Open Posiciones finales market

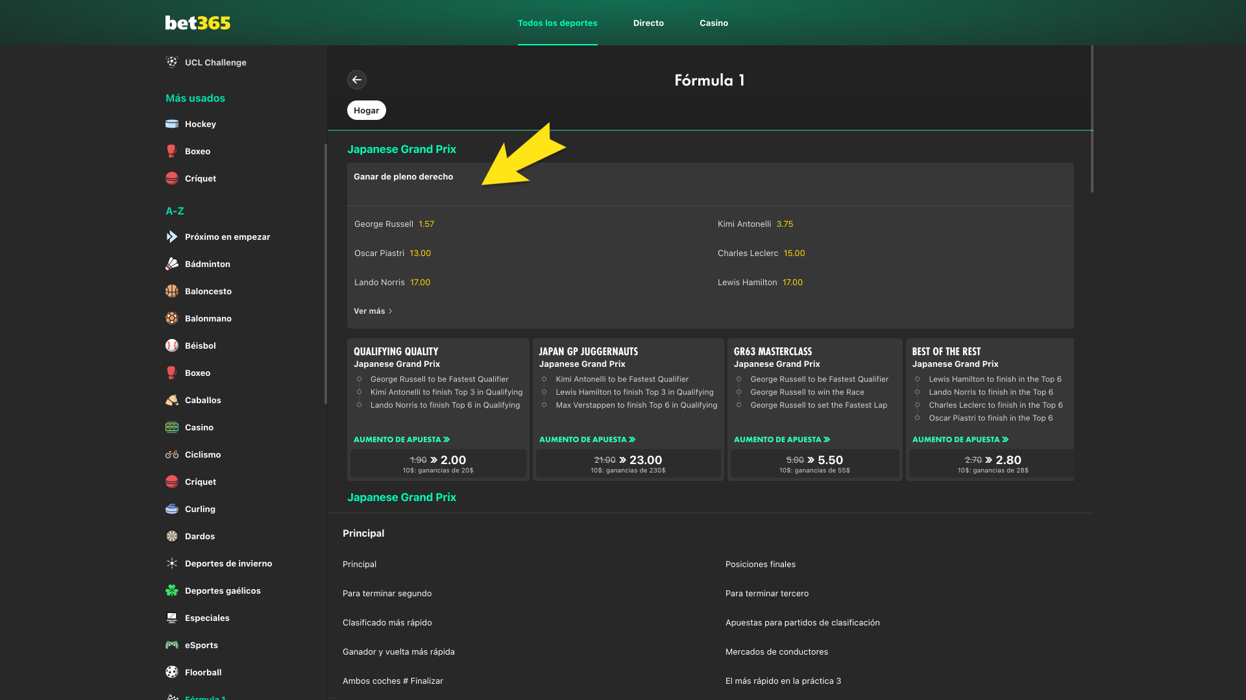point(761,564)
